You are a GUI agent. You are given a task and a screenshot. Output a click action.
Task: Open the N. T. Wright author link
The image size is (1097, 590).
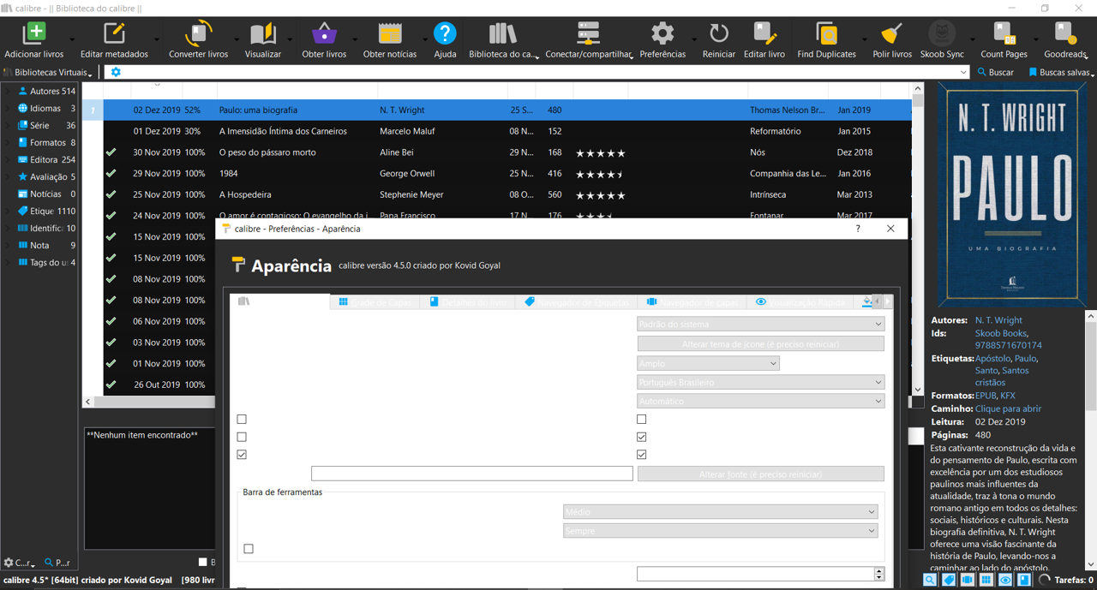(x=998, y=320)
